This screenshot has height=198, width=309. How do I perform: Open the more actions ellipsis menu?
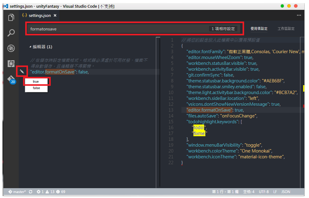tap(299, 15)
